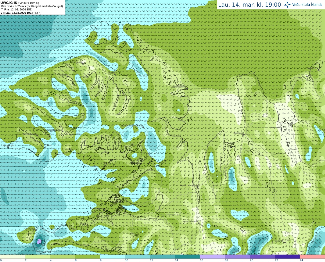Click the Gjögurflugvöllur station label
Image resolution: width=325 pixels, height=262 pixels.
click(178, 87)
